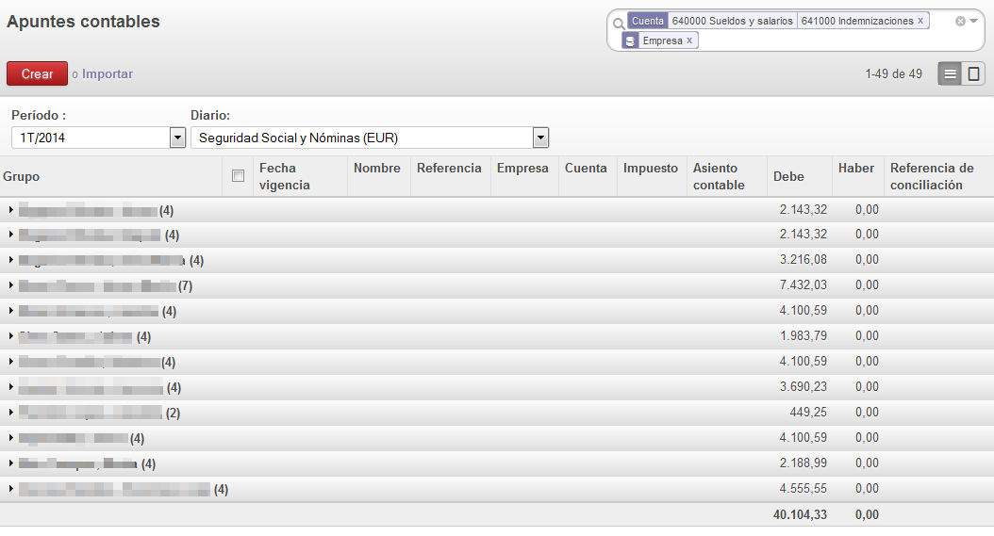This screenshot has height=536, width=994.
Task: Sort by the Debe column header
Action: (788, 176)
